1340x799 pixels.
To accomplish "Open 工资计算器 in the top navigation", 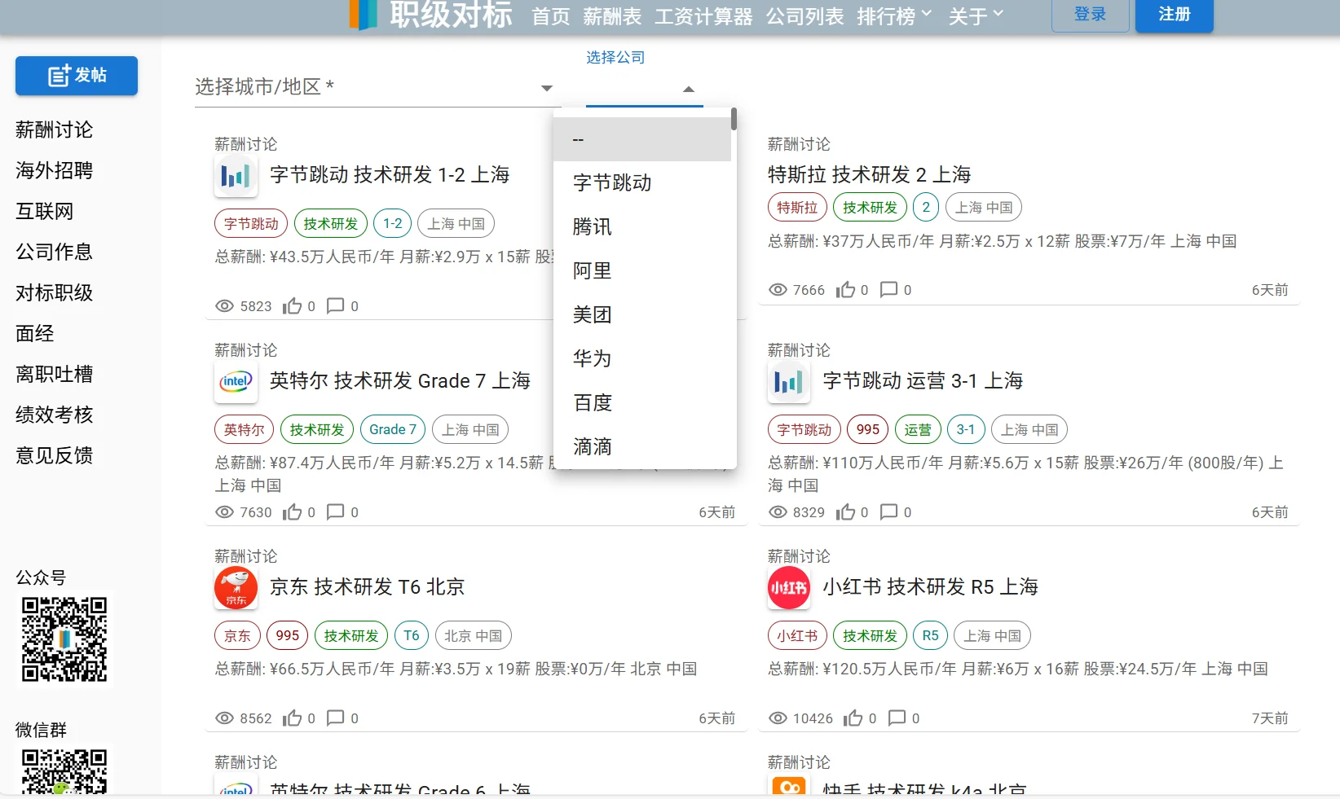I will click(x=703, y=16).
